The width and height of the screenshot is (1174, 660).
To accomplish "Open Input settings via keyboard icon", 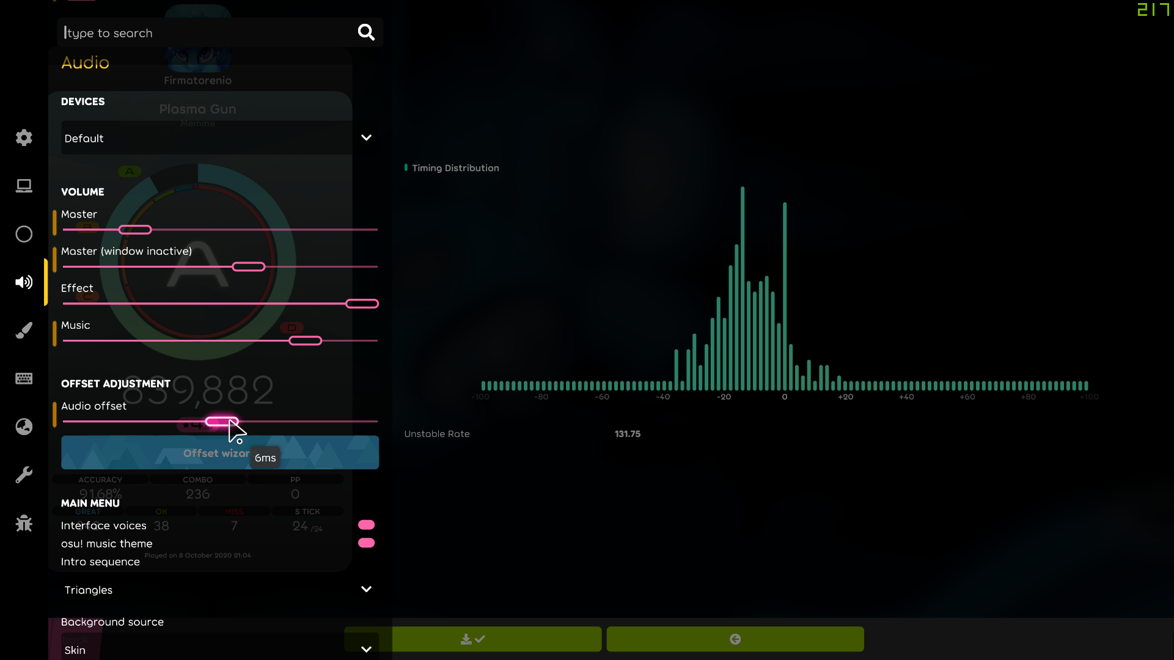I will [x=24, y=378].
